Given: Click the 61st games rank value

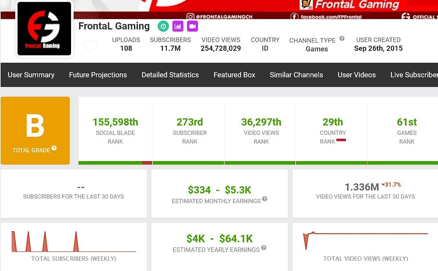Looking at the screenshot, I should (407, 122).
